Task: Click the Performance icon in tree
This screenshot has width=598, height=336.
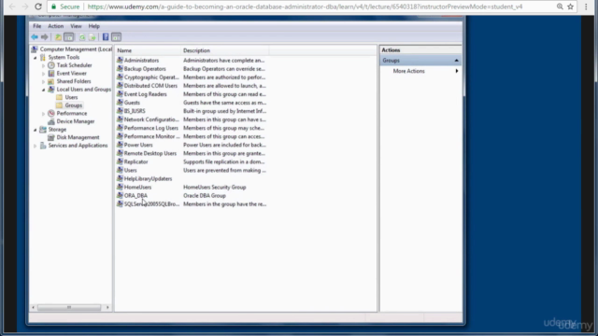Action: coord(51,113)
